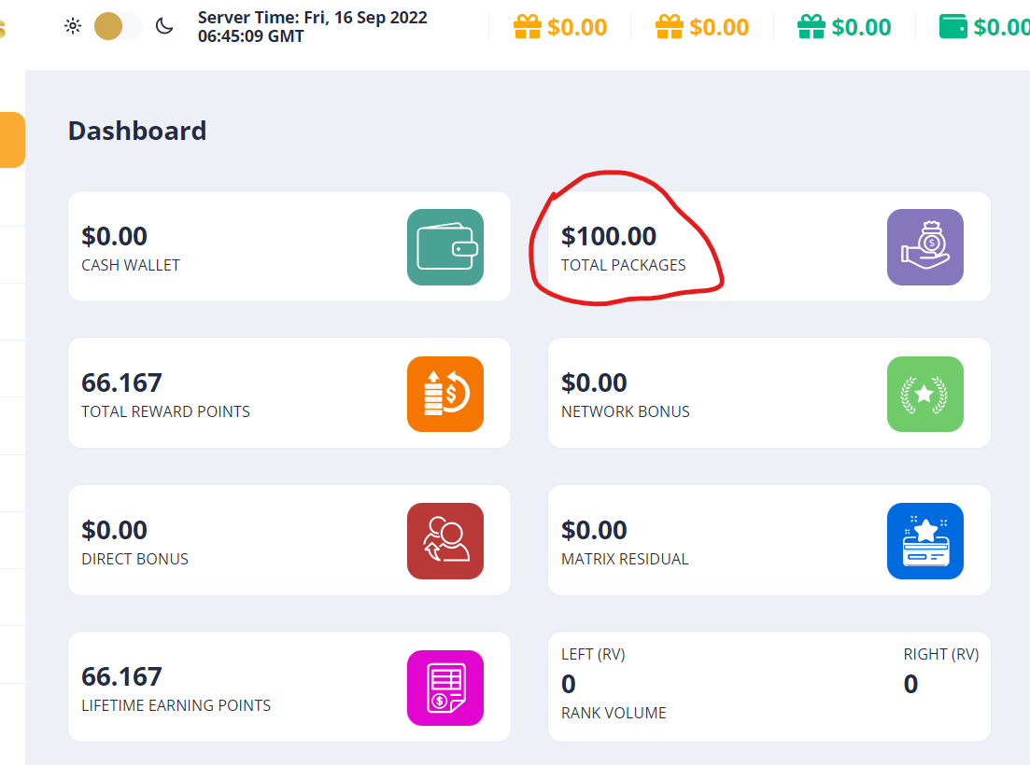
Task: Click the Network Bonus green star icon
Action: point(924,394)
